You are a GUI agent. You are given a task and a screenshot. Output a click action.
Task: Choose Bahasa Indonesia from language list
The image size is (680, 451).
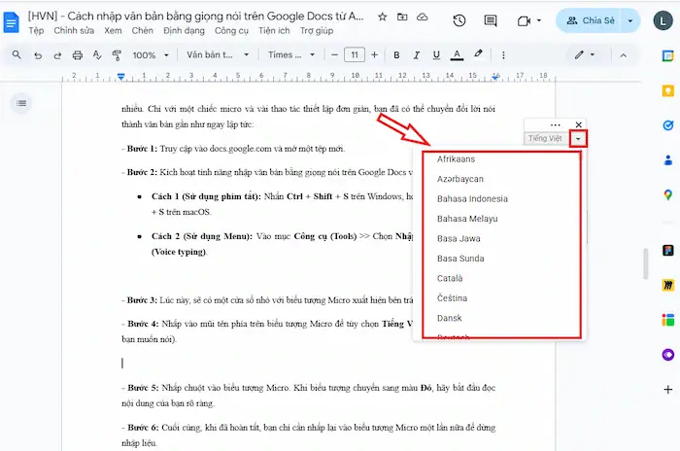[472, 199]
